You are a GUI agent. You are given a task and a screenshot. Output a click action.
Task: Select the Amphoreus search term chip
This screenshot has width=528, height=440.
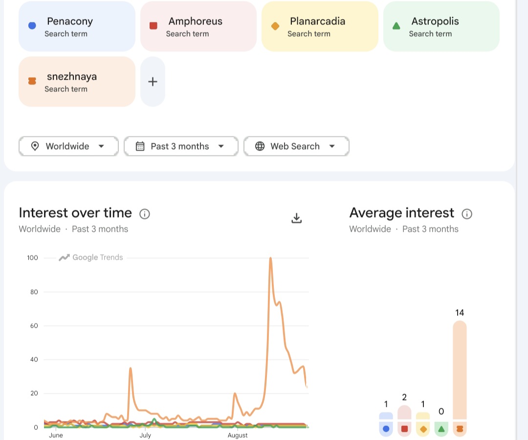click(x=198, y=26)
